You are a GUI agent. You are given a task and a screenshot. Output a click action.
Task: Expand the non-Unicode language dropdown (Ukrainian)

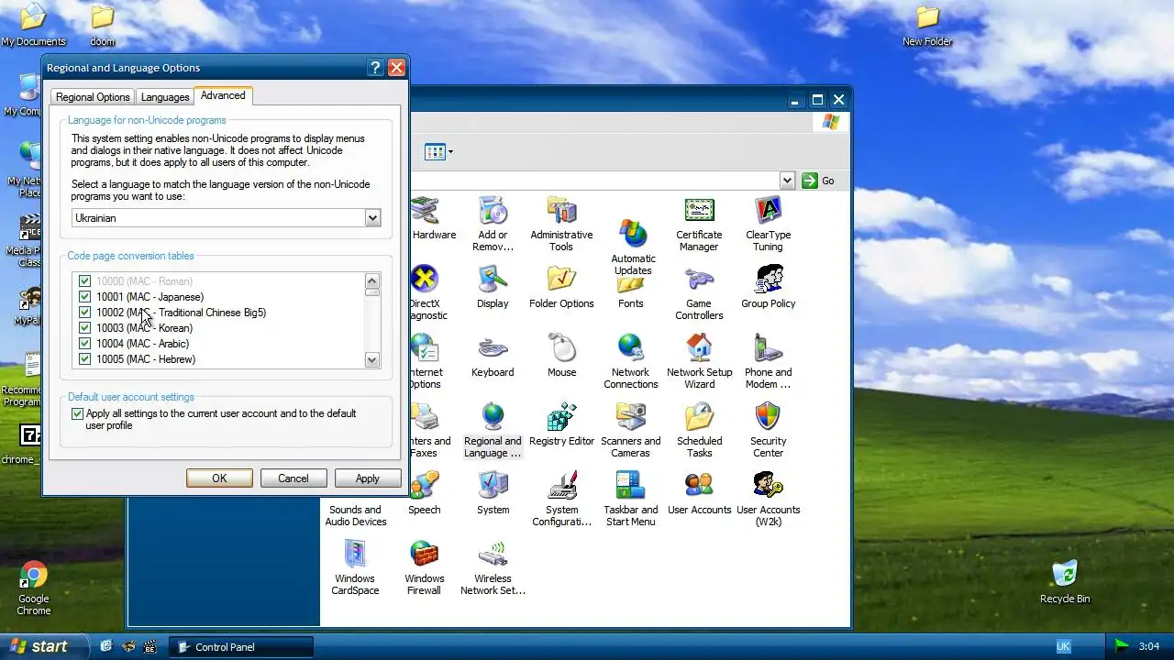372,218
